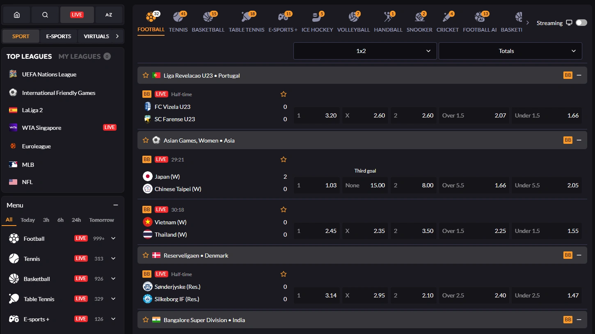Bet on Silkeborg win 2 at 2.10
This screenshot has width=595, height=334.
(x=414, y=295)
